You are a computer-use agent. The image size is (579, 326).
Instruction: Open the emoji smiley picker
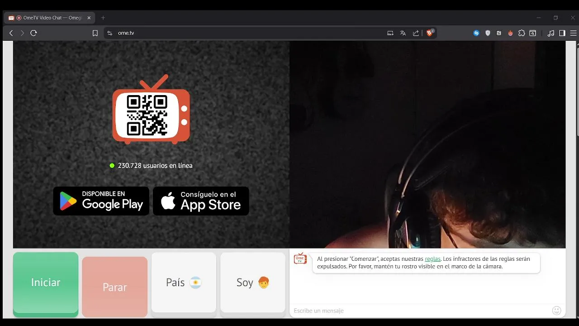point(557,311)
